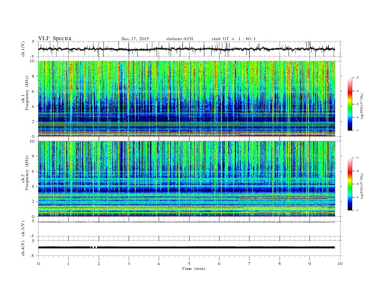Click the date text "Dec. 17, 2015"
The image size is (383, 296).
[135, 39]
